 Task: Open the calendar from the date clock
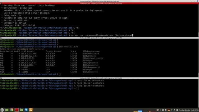click(189, 110)
